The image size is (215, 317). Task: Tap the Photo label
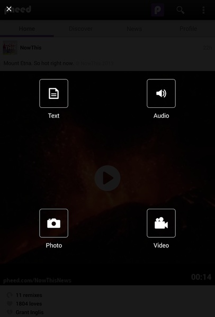(x=53, y=246)
